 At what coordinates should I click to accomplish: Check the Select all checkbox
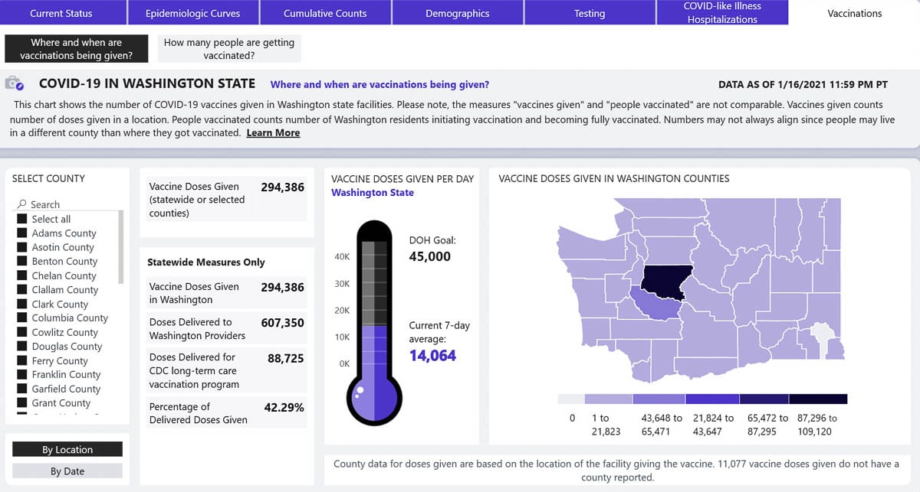pyautogui.click(x=22, y=219)
